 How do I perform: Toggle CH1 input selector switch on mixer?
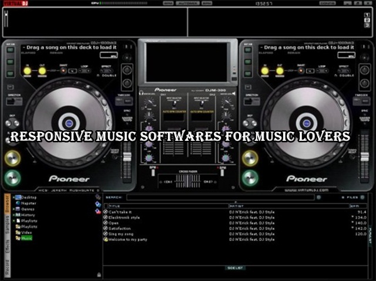174,103
